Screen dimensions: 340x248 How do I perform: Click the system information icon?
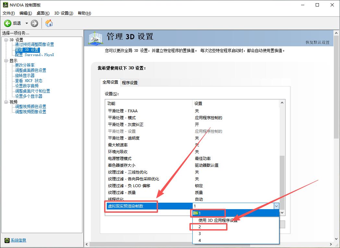click(x=7, y=240)
